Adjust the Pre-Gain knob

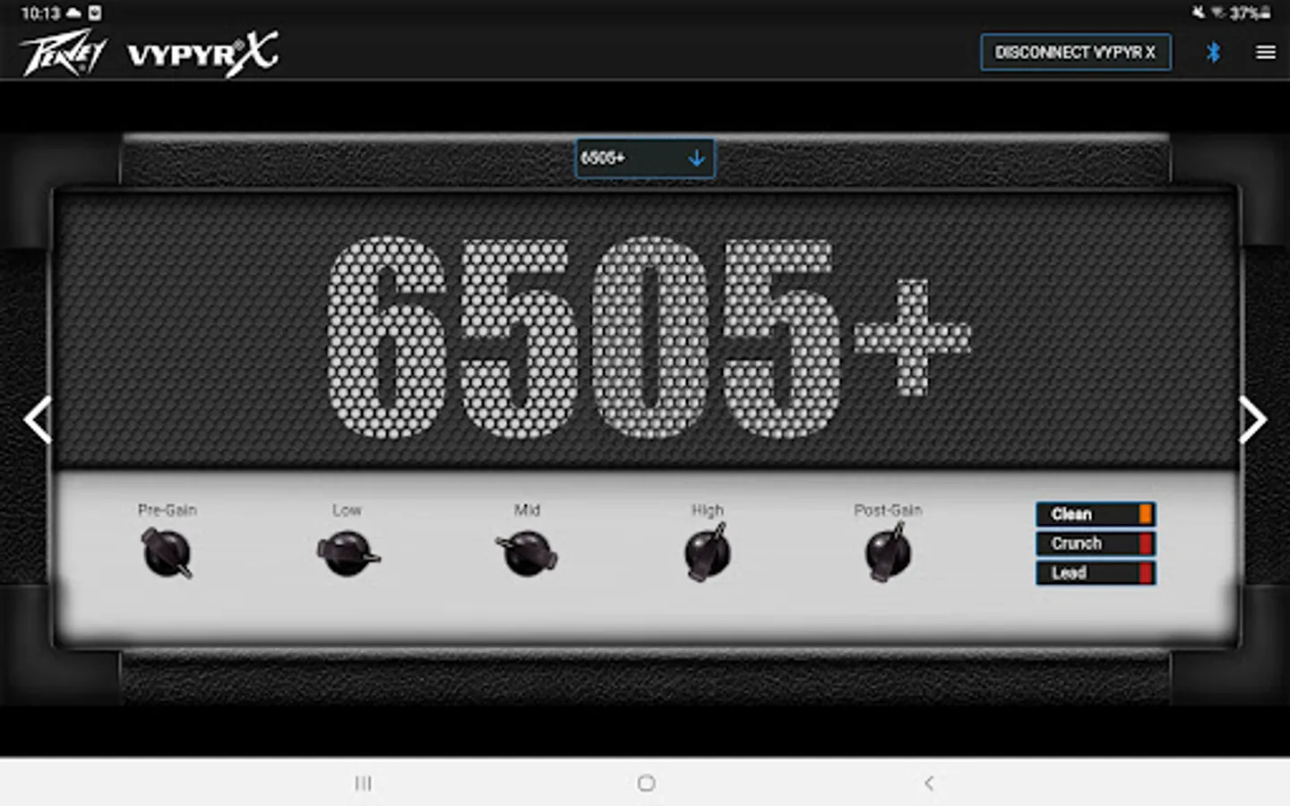click(167, 553)
